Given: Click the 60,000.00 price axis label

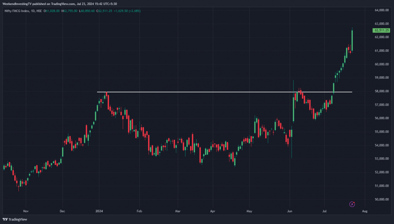Looking at the screenshot, I should 382,64.
